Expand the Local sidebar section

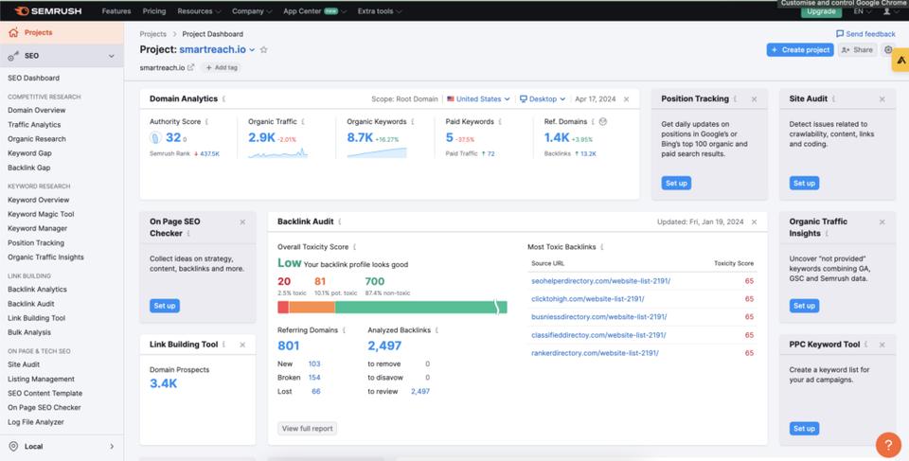tap(112, 447)
